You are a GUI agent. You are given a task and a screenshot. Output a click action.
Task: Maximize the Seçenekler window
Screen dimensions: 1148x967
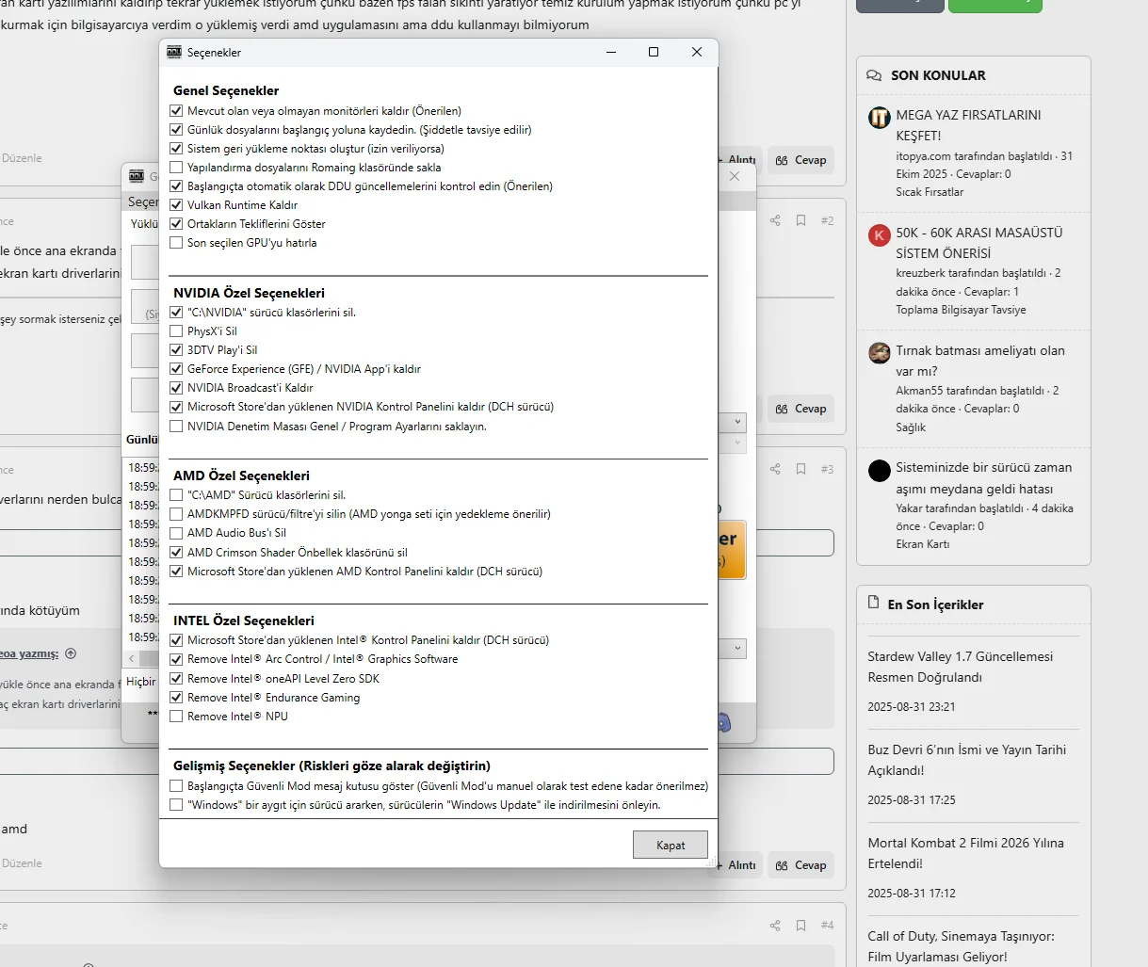click(654, 52)
